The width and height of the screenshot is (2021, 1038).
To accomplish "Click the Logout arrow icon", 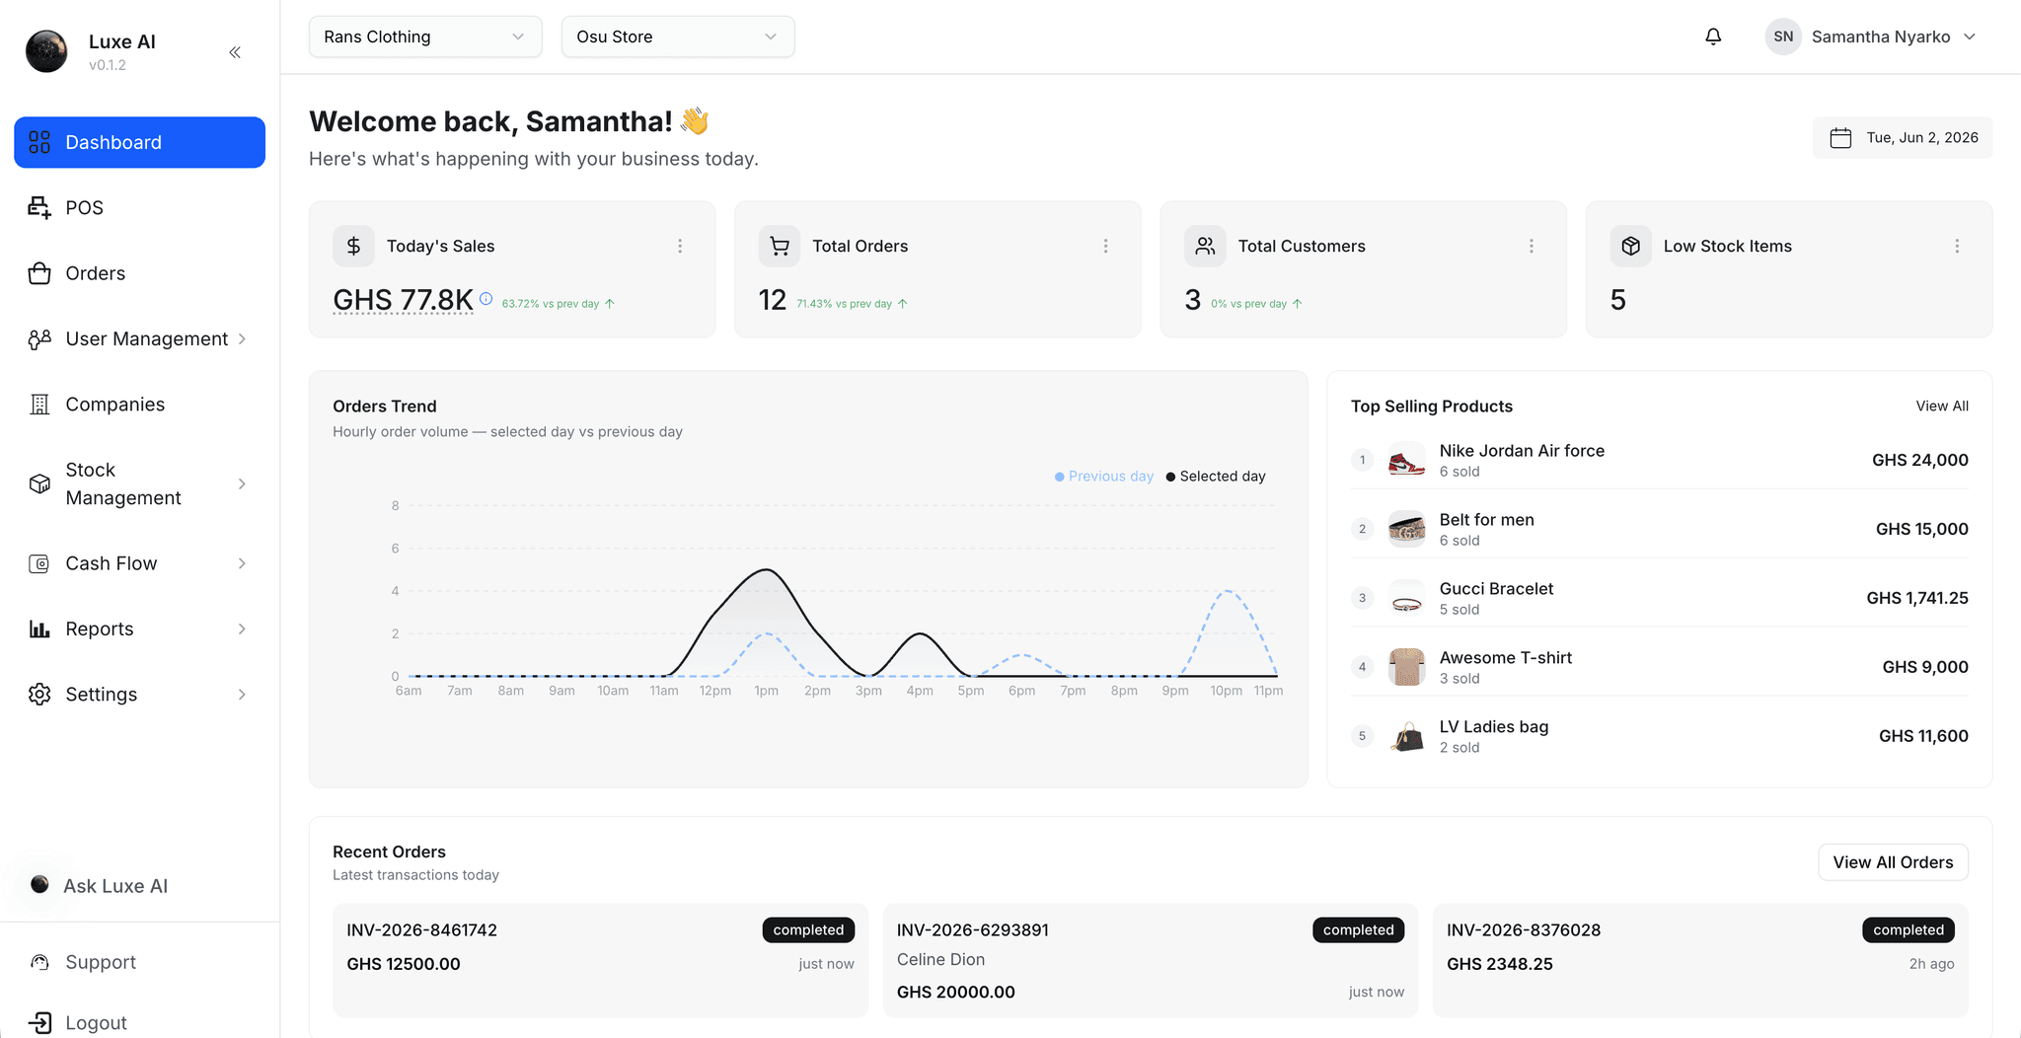I will point(39,1023).
